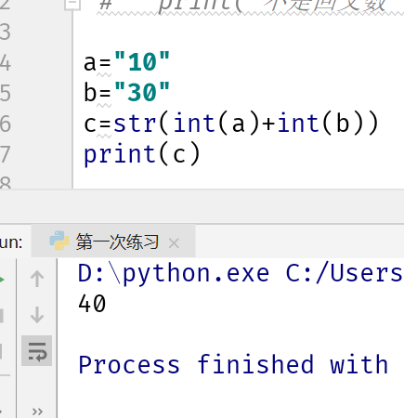Click the code line a="10"

[x=126, y=62]
